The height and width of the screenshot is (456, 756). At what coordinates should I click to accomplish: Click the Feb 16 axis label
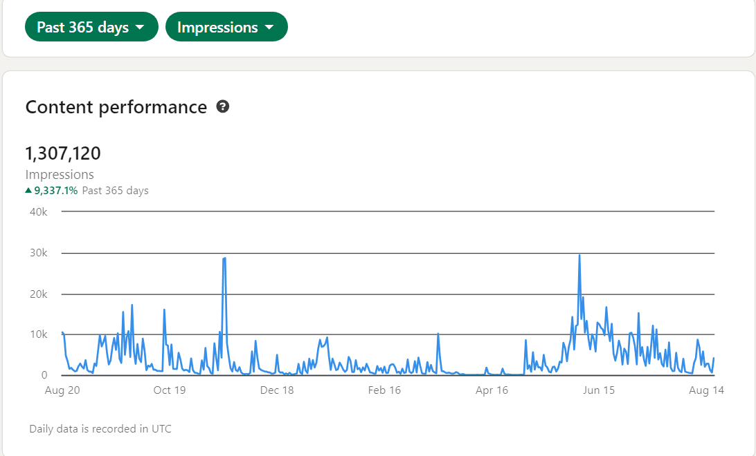click(x=384, y=390)
